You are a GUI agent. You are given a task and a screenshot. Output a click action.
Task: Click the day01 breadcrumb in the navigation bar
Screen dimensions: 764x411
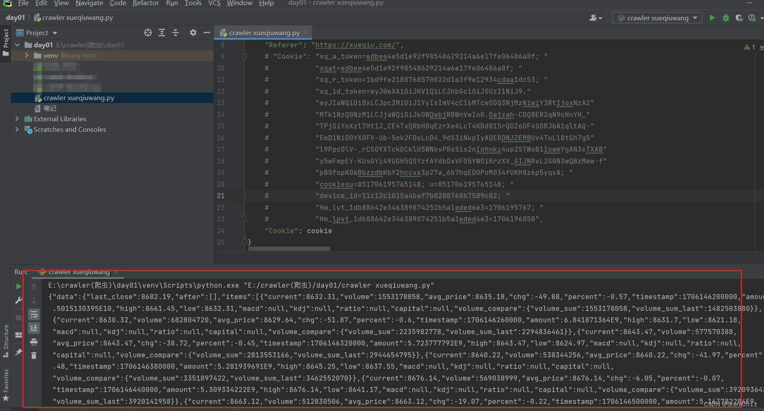point(15,17)
